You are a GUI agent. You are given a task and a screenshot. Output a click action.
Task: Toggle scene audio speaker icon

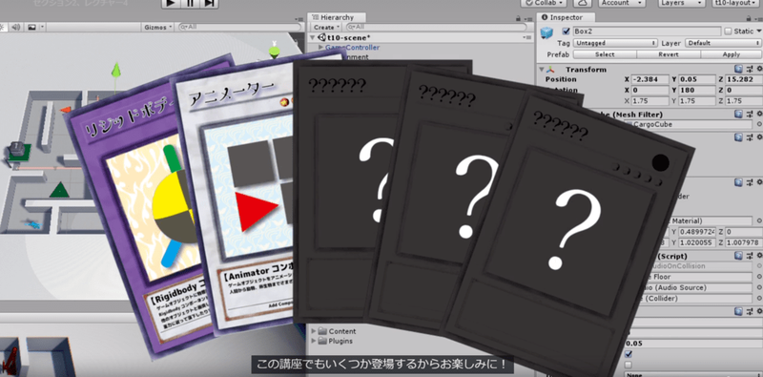(x=16, y=28)
